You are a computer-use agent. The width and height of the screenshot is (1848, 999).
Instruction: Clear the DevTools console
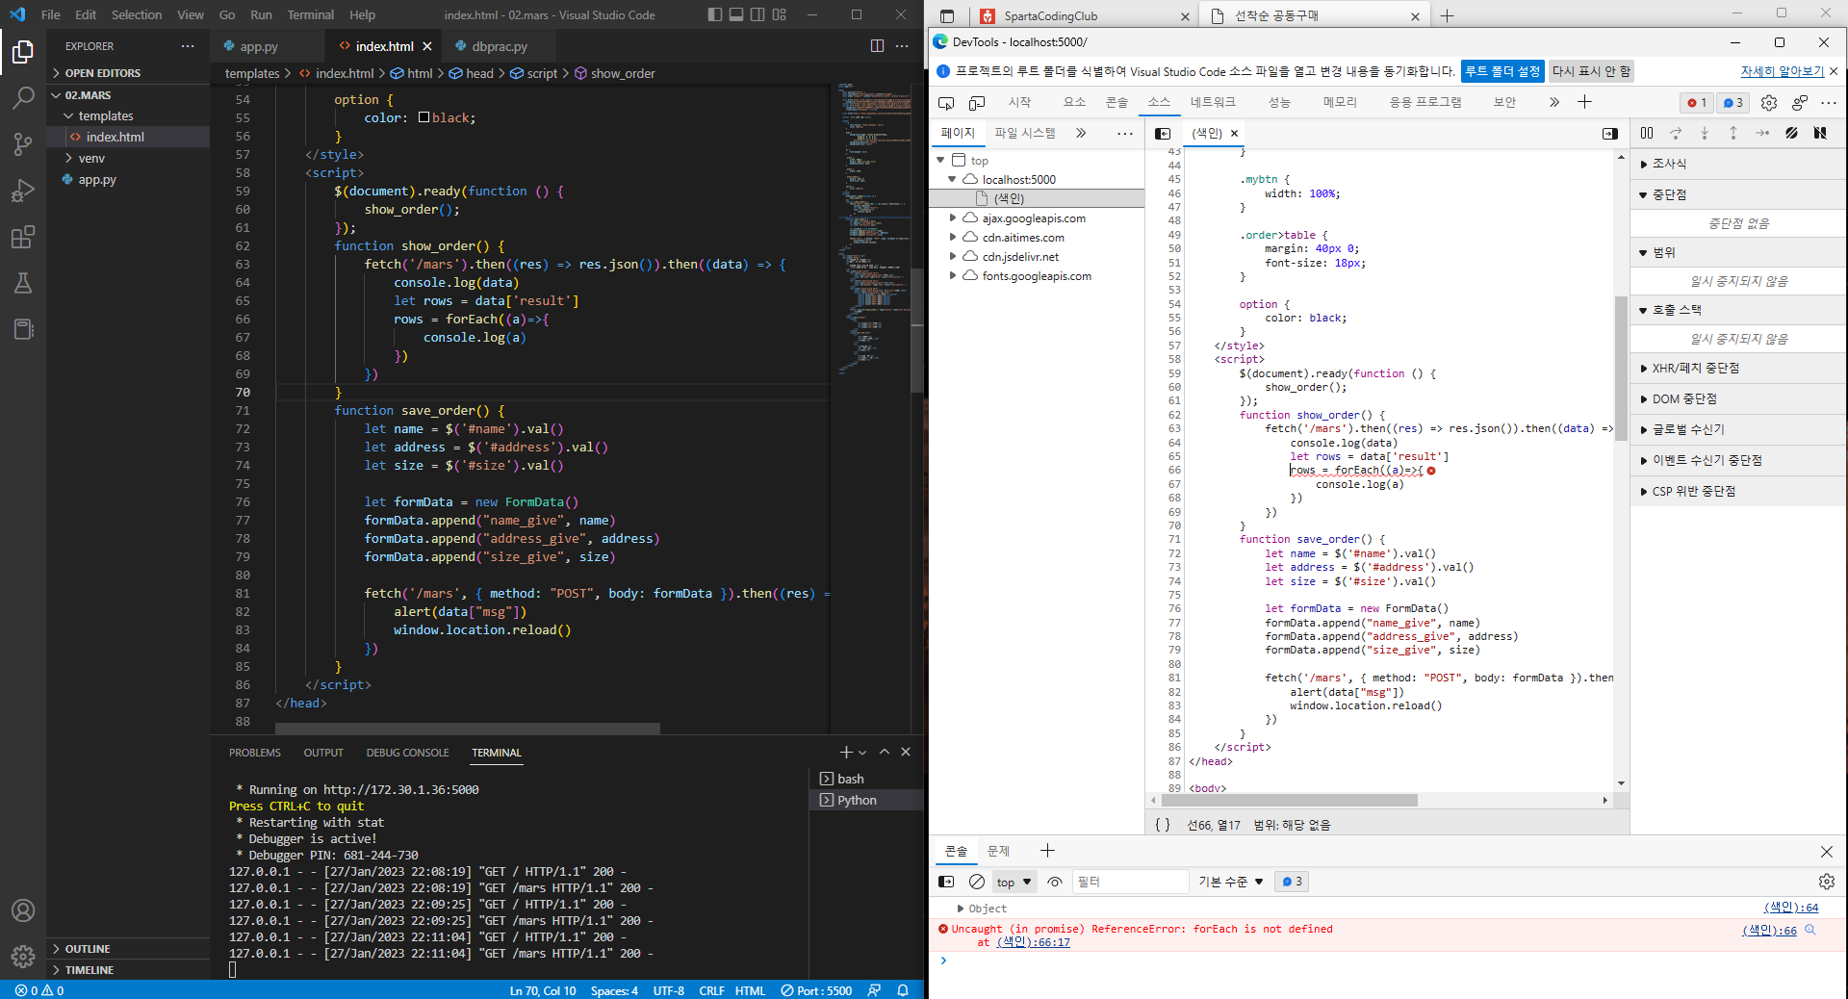[977, 882]
